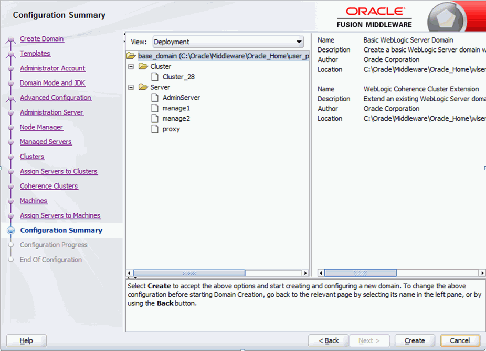Open the Coherence Clusters configuration page

click(x=49, y=186)
